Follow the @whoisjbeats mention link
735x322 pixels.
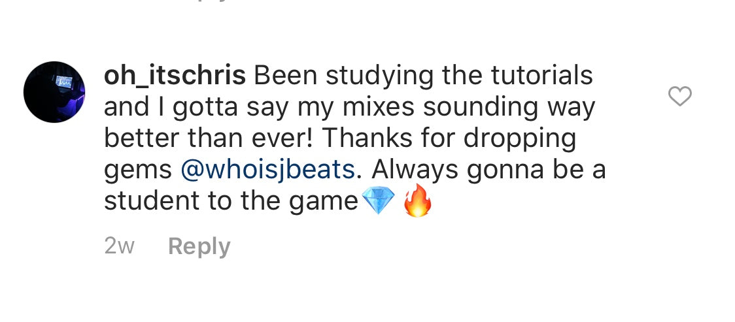267,170
